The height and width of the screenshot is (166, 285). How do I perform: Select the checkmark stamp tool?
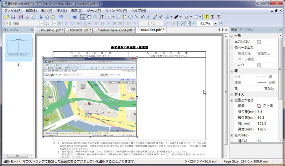point(161,17)
